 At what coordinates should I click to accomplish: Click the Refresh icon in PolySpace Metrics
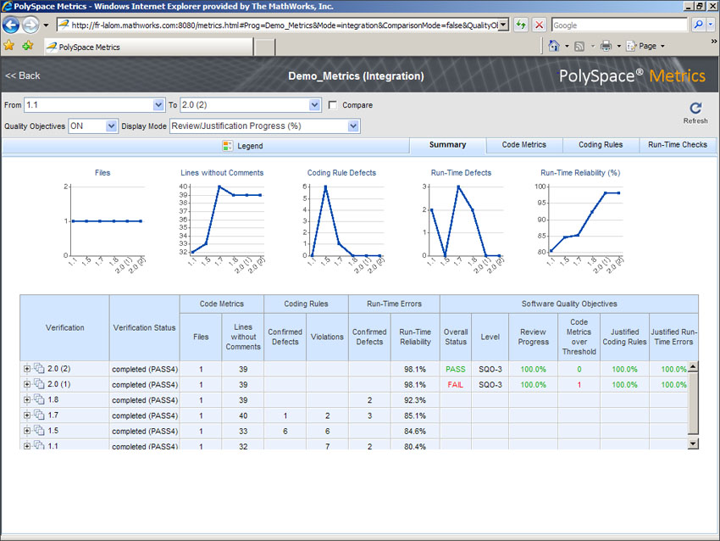tap(695, 109)
